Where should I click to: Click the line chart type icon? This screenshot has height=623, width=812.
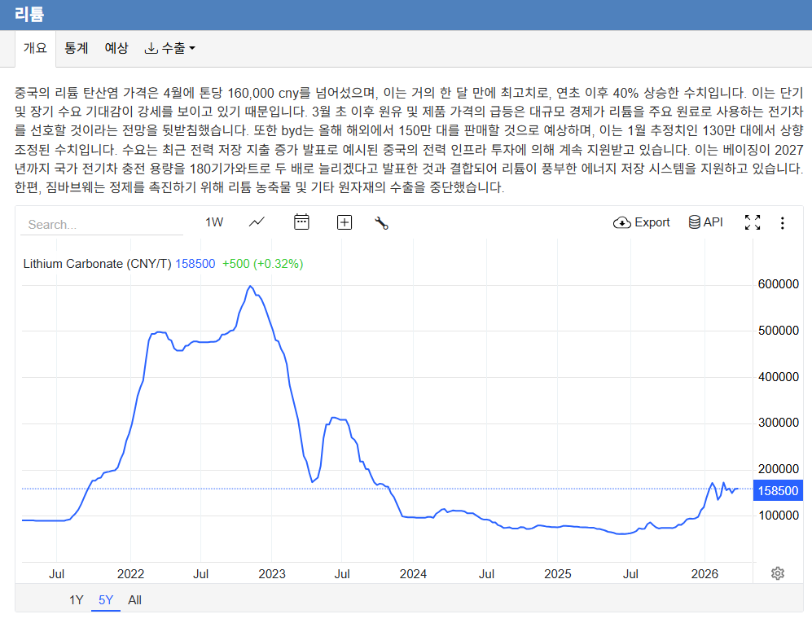[257, 222]
